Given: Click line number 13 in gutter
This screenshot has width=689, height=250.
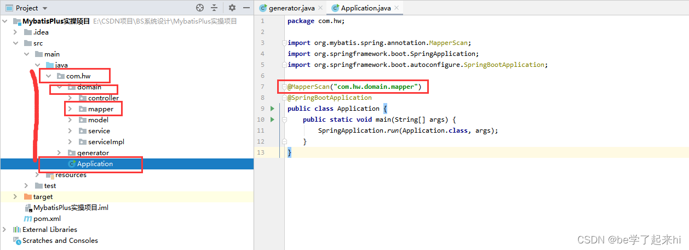Looking at the screenshot, I should 261,152.
